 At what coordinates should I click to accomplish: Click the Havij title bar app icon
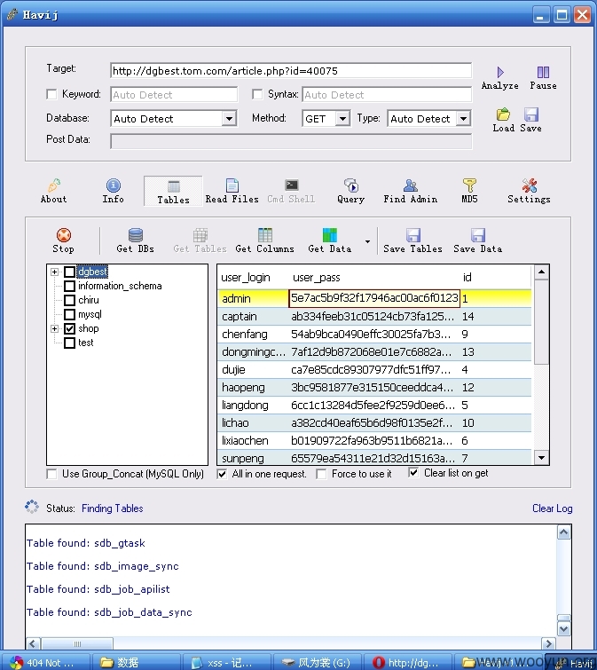tap(12, 14)
